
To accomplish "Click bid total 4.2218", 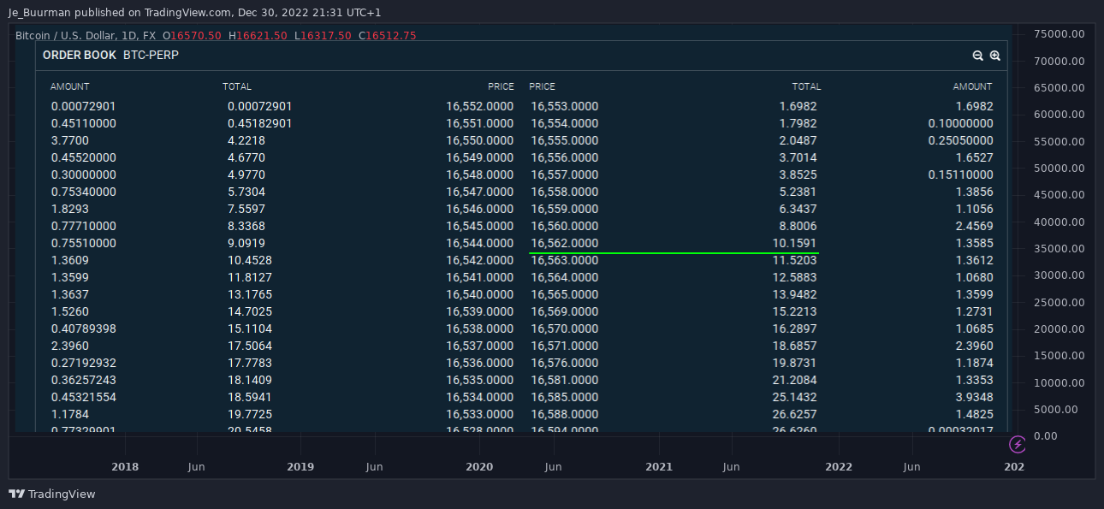I will [x=246, y=140].
